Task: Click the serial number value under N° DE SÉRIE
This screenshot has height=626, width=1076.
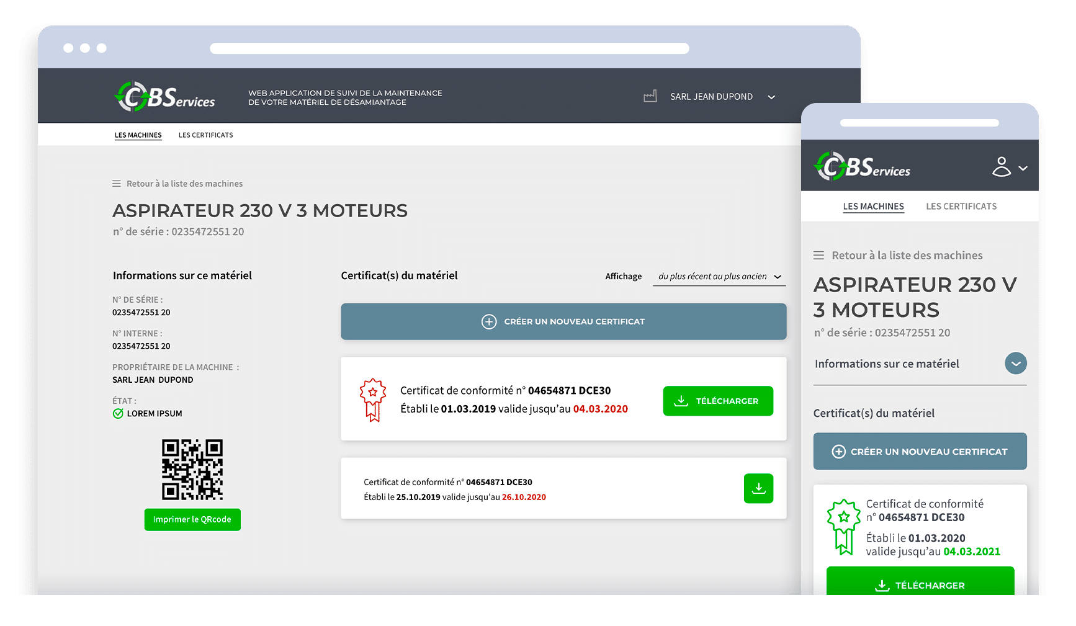Action: (x=141, y=313)
